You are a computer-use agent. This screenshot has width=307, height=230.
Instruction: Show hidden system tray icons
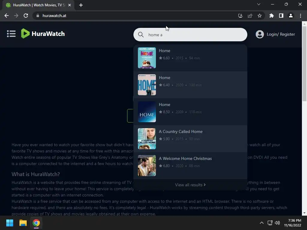coord(261,223)
